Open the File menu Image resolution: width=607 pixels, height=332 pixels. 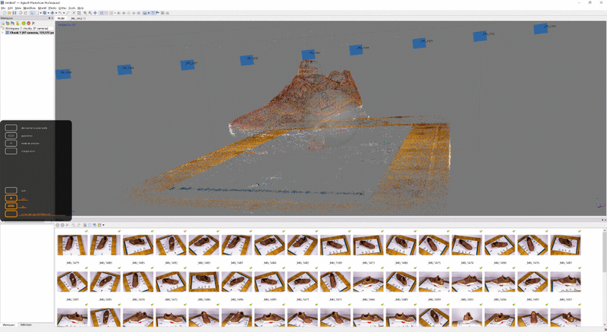tap(3, 8)
